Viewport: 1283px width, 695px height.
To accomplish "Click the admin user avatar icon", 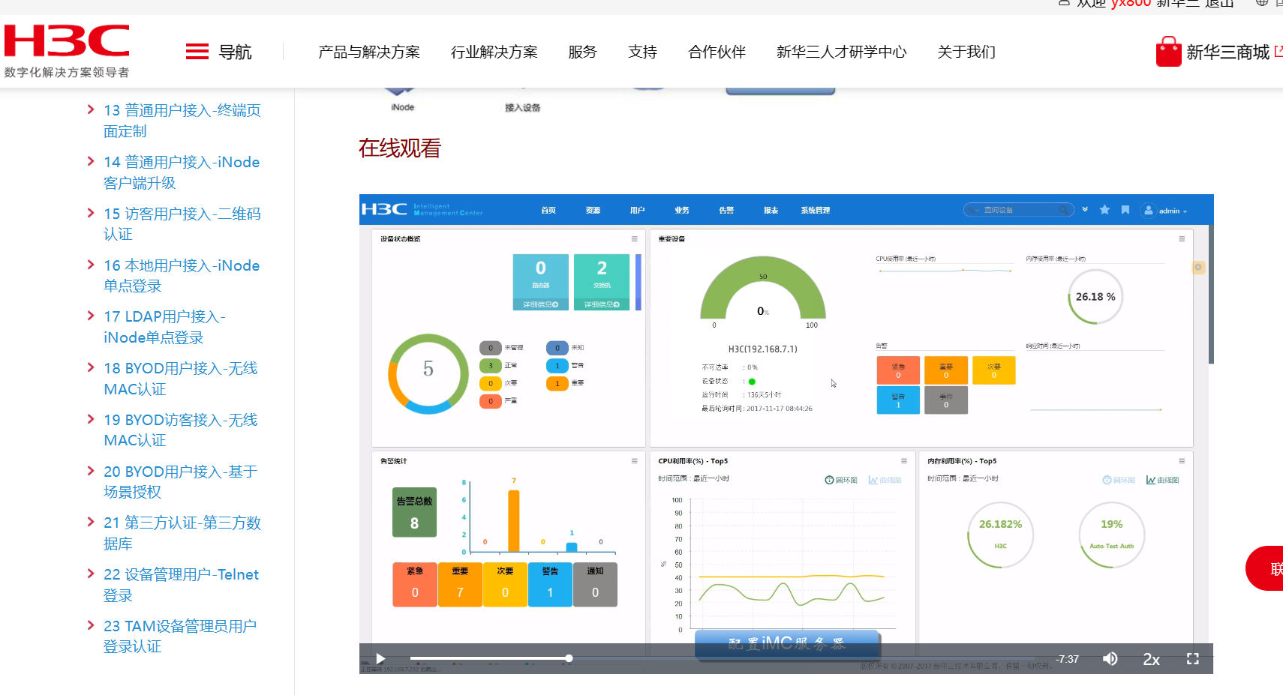I will 1148,210.
